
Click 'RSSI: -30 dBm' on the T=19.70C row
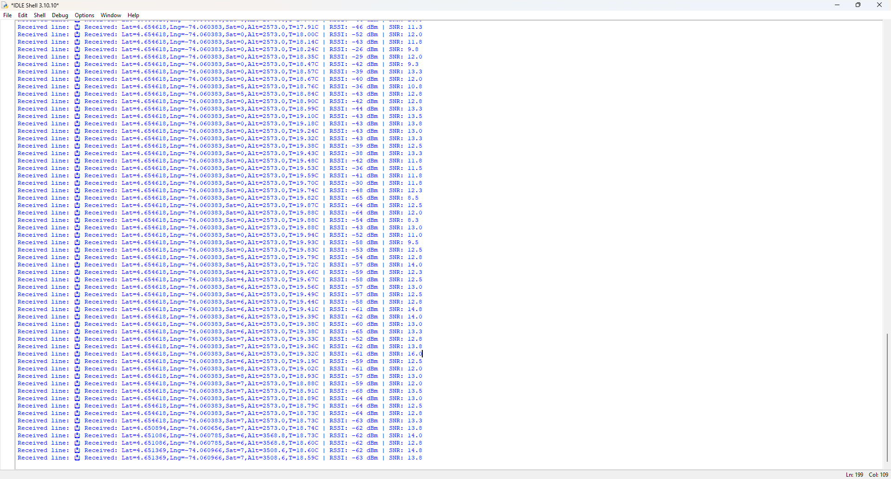(354, 183)
